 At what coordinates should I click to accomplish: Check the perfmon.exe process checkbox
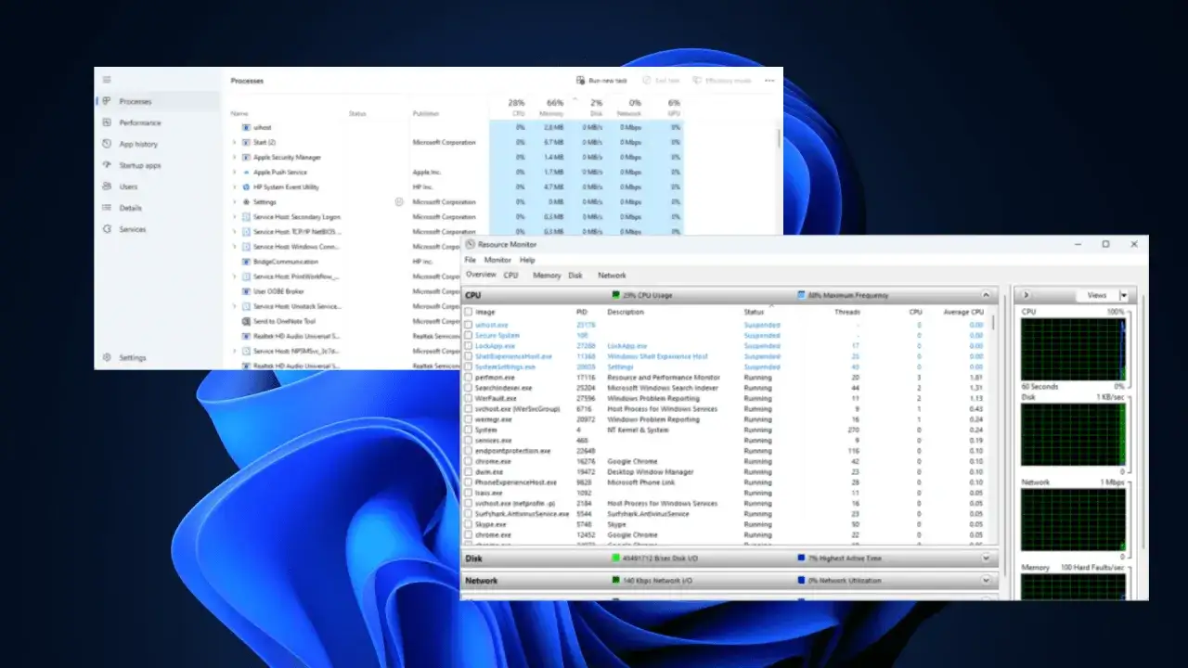point(469,378)
